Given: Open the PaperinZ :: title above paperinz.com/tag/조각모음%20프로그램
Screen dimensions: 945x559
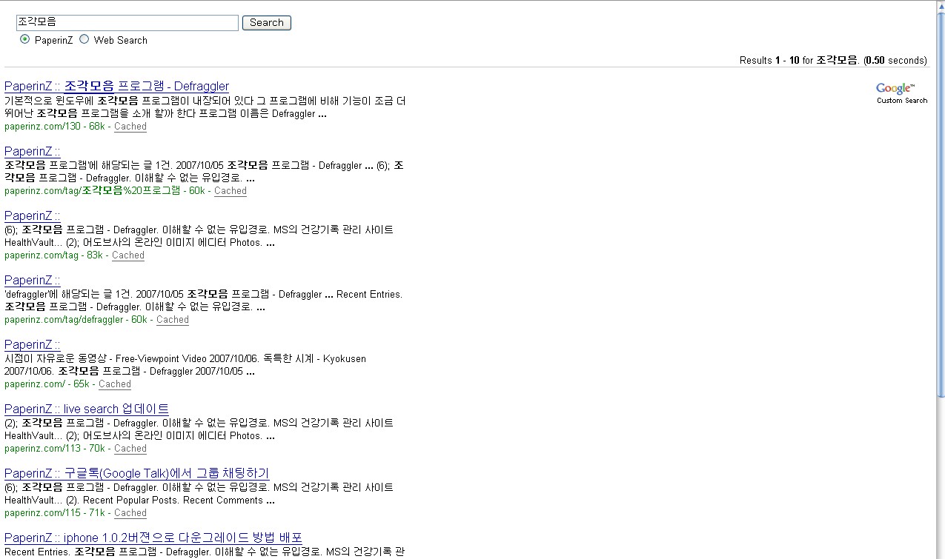Looking at the screenshot, I should point(33,151).
